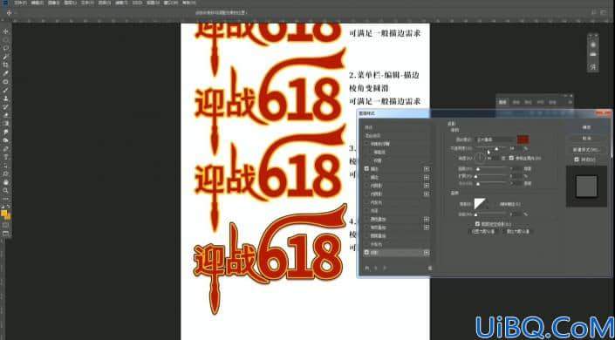Select the Gradient tool
615x340 pixels.
(x=6, y=123)
